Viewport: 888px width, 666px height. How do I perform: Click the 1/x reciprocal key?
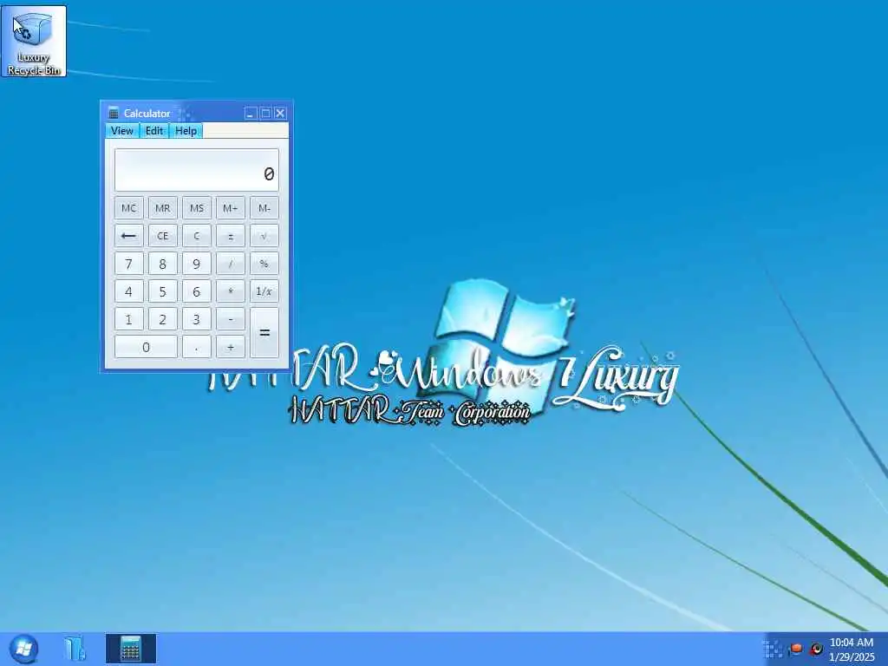click(264, 291)
